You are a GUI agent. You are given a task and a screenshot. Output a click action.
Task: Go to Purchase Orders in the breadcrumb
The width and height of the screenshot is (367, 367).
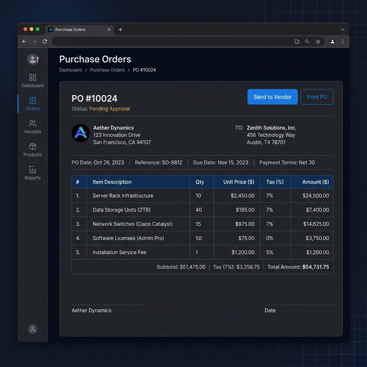(x=107, y=70)
